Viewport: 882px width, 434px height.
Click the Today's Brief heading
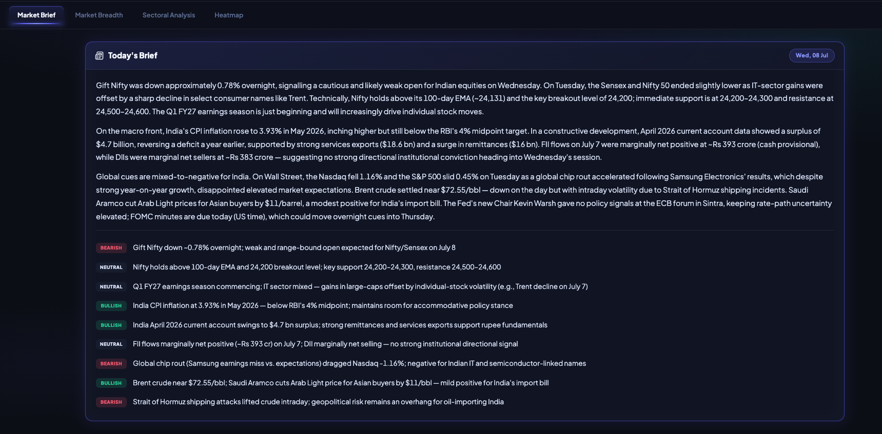(132, 55)
